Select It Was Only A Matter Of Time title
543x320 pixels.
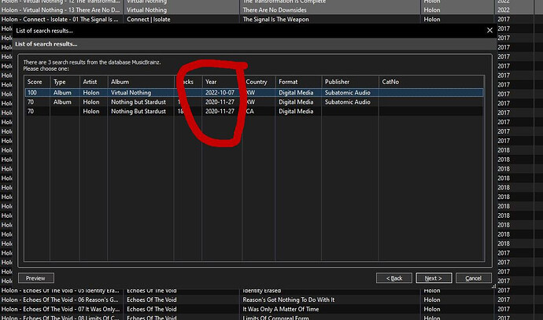point(281,309)
